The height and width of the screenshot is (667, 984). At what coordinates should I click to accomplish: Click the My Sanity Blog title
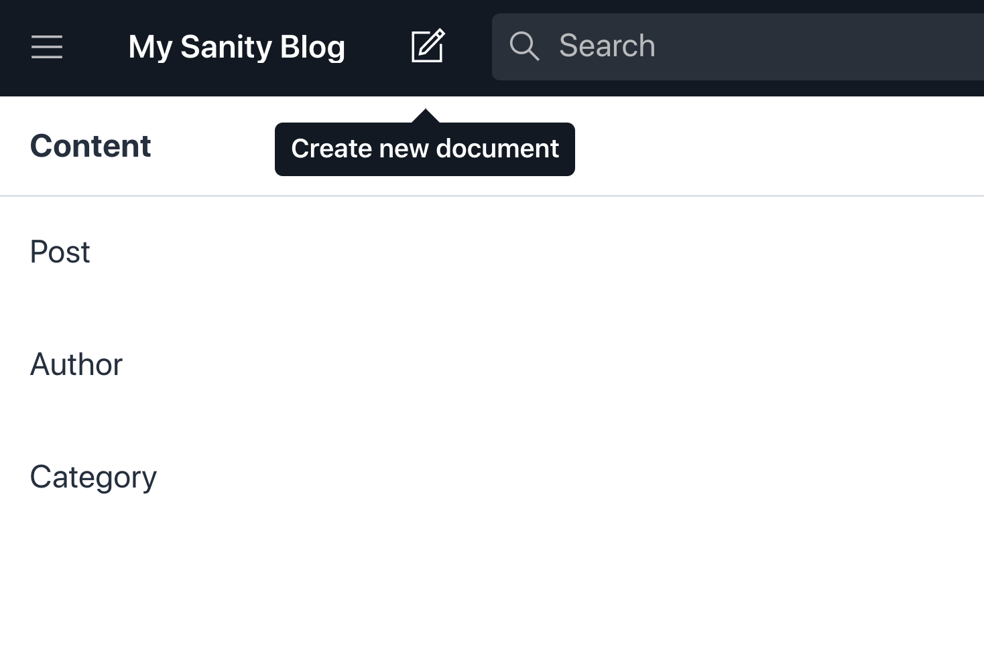[237, 47]
